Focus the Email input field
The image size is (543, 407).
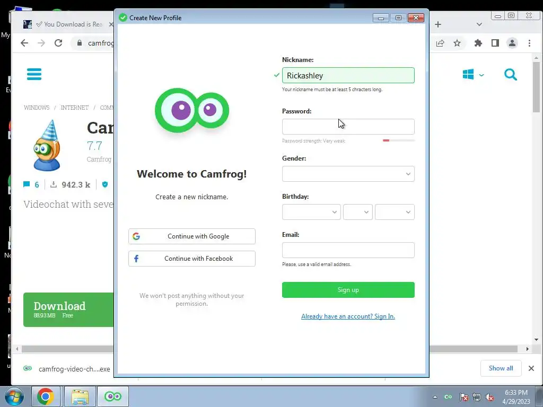point(348,250)
